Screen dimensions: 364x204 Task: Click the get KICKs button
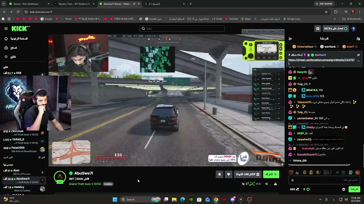pos(336,29)
